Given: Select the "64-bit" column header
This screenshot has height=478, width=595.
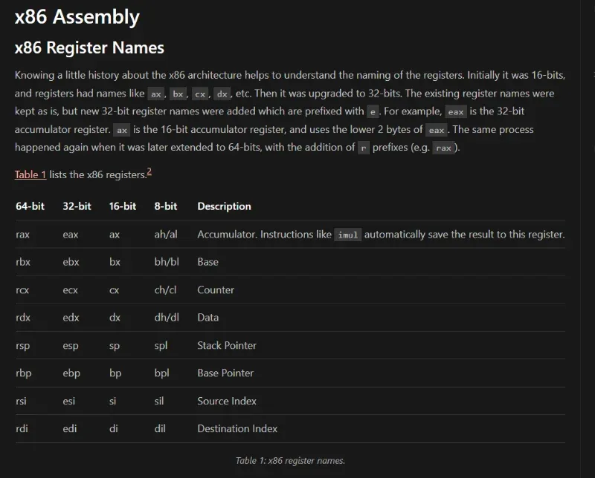Looking at the screenshot, I should (30, 206).
